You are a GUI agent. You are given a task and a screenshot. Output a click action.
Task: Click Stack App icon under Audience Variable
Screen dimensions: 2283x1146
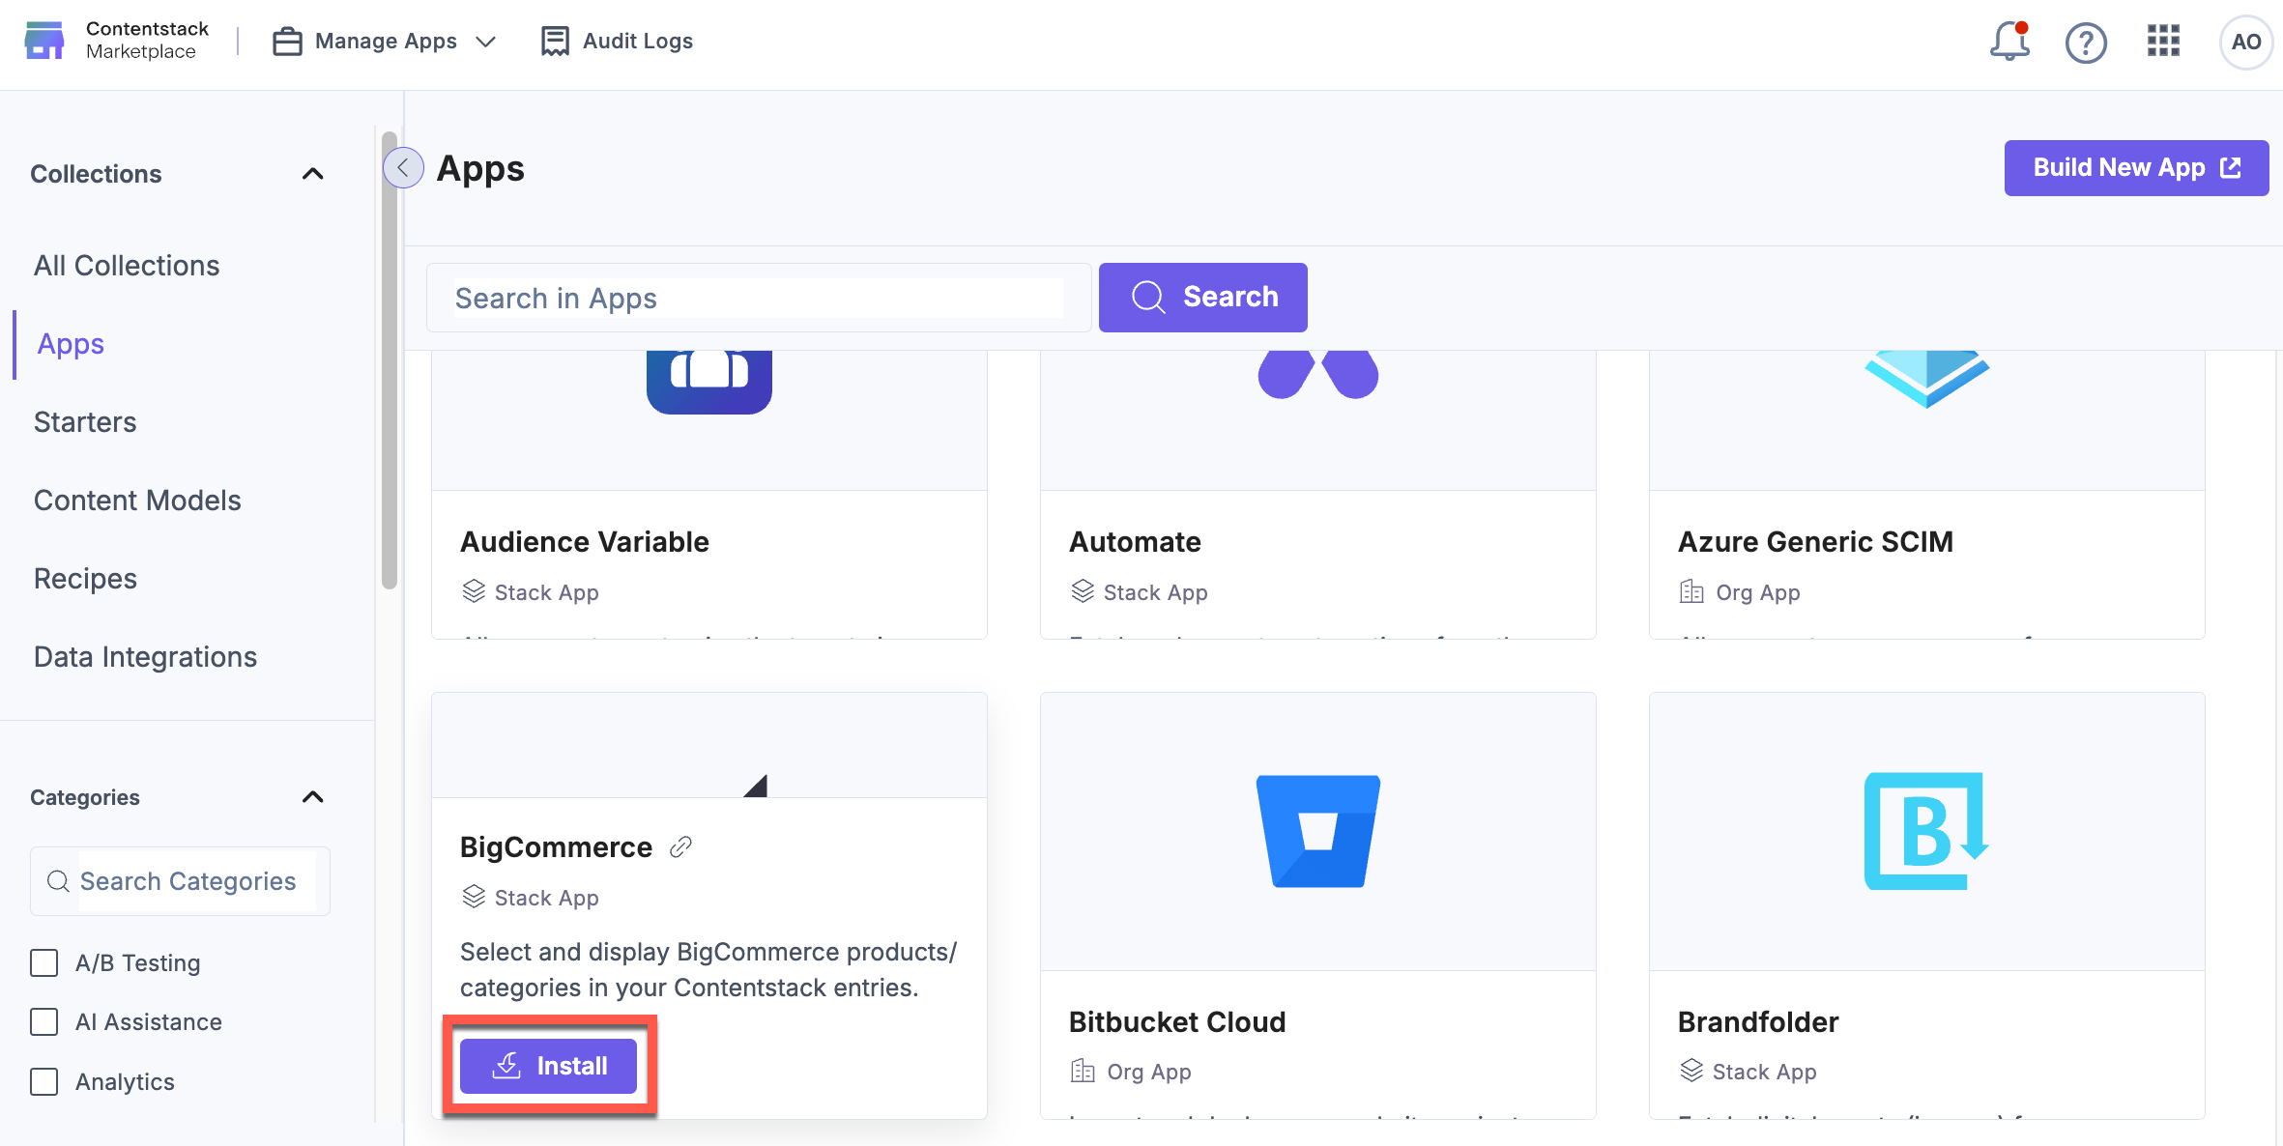pyautogui.click(x=474, y=591)
